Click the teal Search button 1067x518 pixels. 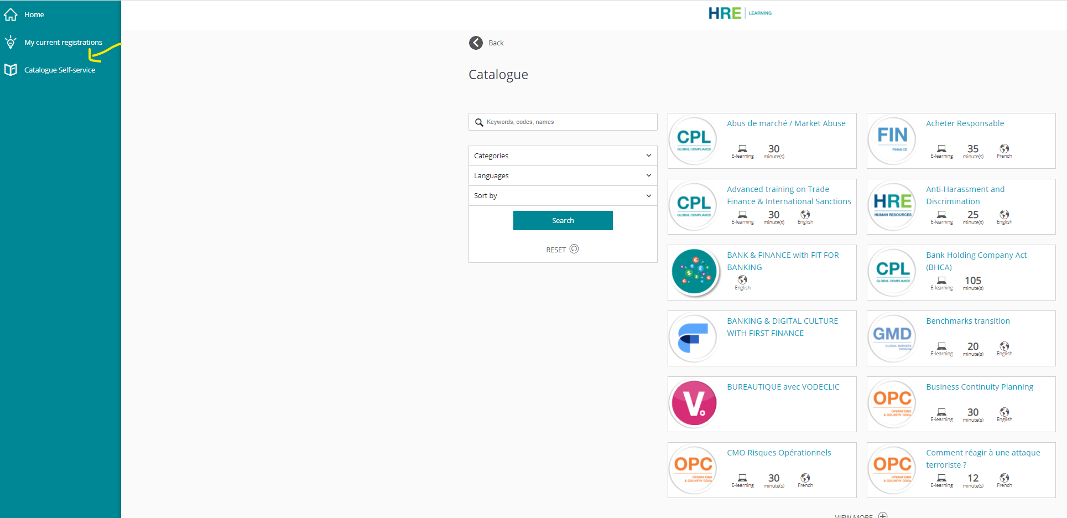coord(563,220)
